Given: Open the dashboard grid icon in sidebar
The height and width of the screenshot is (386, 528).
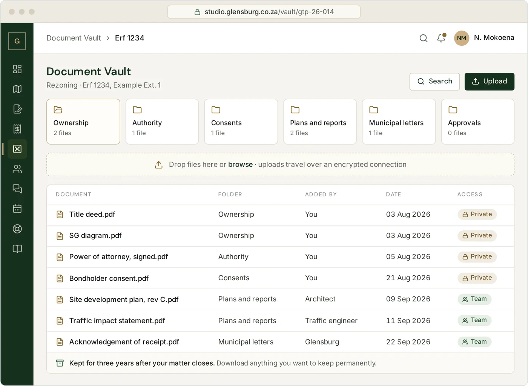Looking at the screenshot, I should 17,69.
